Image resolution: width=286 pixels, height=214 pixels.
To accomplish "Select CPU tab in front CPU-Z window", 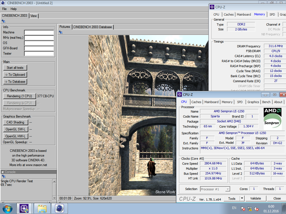I will pyautogui.click(x=184, y=102).
